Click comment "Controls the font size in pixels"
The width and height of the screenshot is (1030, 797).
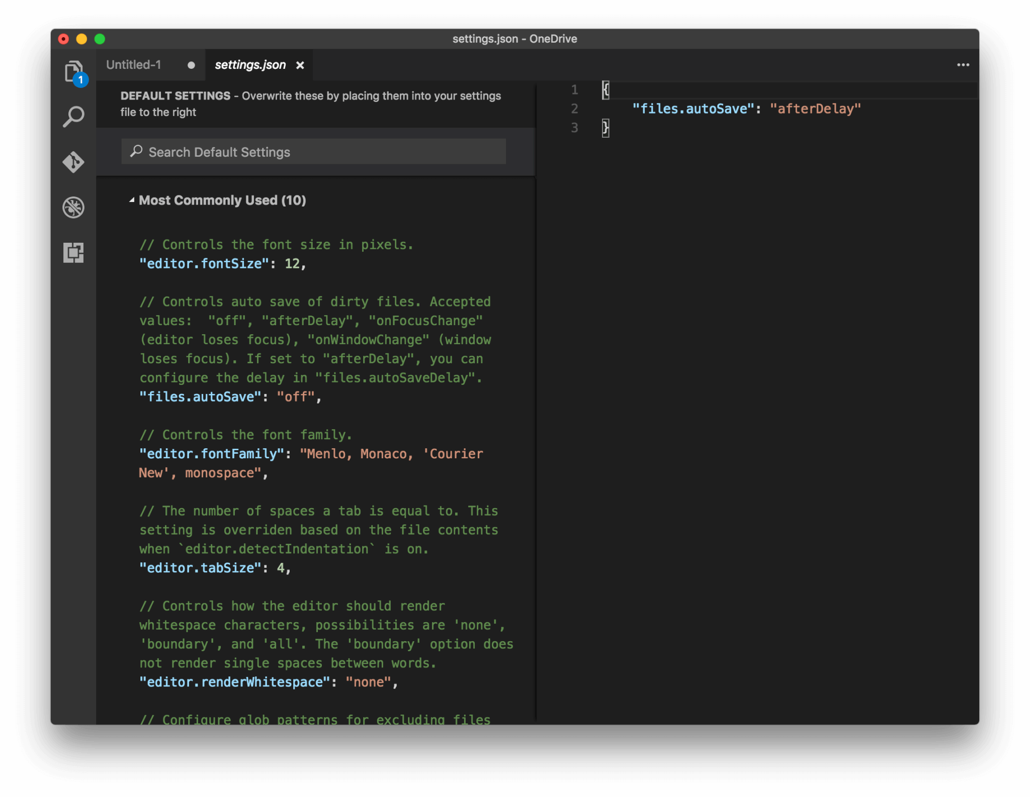click(x=276, y=245)
